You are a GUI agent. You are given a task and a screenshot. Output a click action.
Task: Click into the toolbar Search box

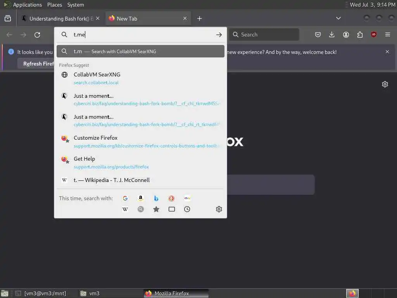click(x=264, y=35)
